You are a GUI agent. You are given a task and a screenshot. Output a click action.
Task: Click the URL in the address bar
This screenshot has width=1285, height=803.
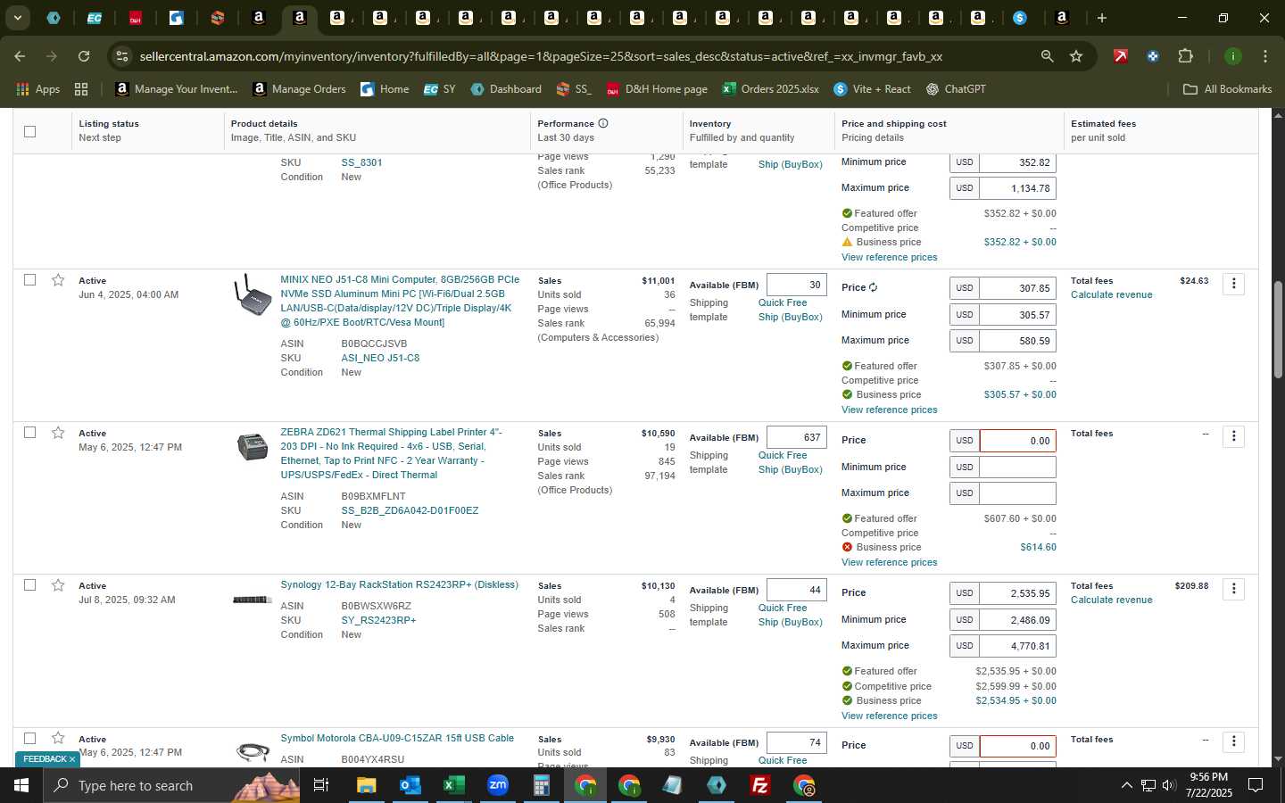tap(541, 56)
